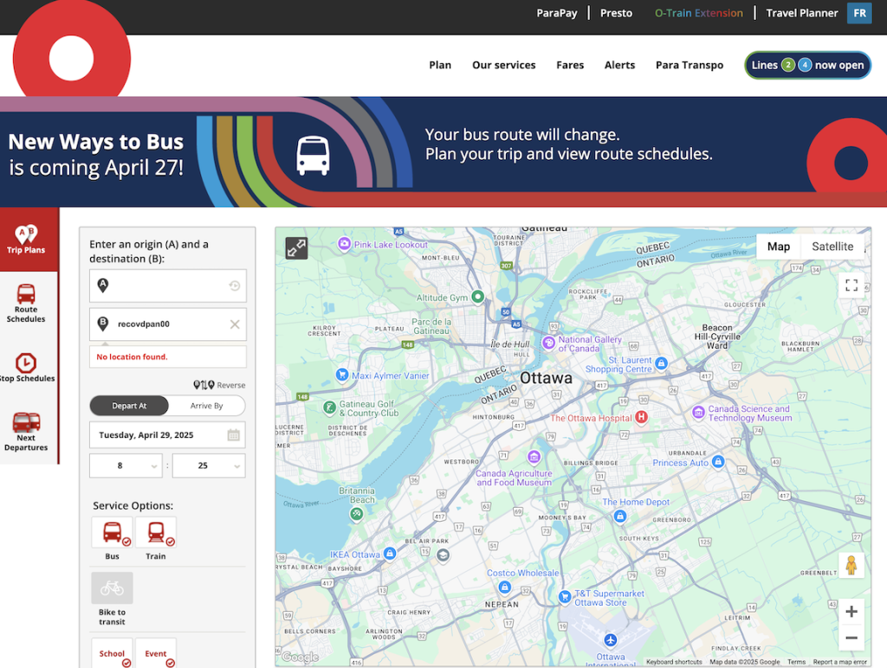Click The Ottawa Hospital marker
887x668 pixels.
pos(641,417)
